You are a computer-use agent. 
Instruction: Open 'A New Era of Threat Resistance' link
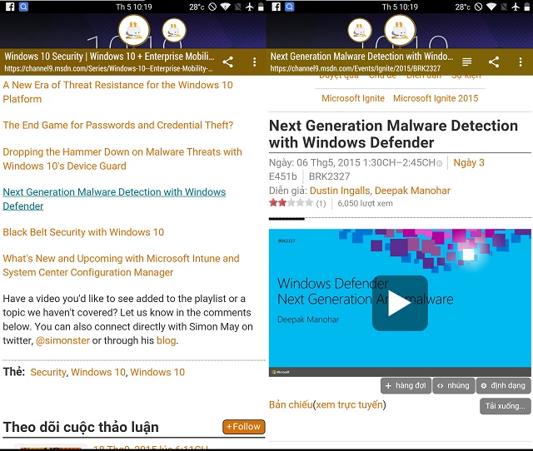(117, 92)
